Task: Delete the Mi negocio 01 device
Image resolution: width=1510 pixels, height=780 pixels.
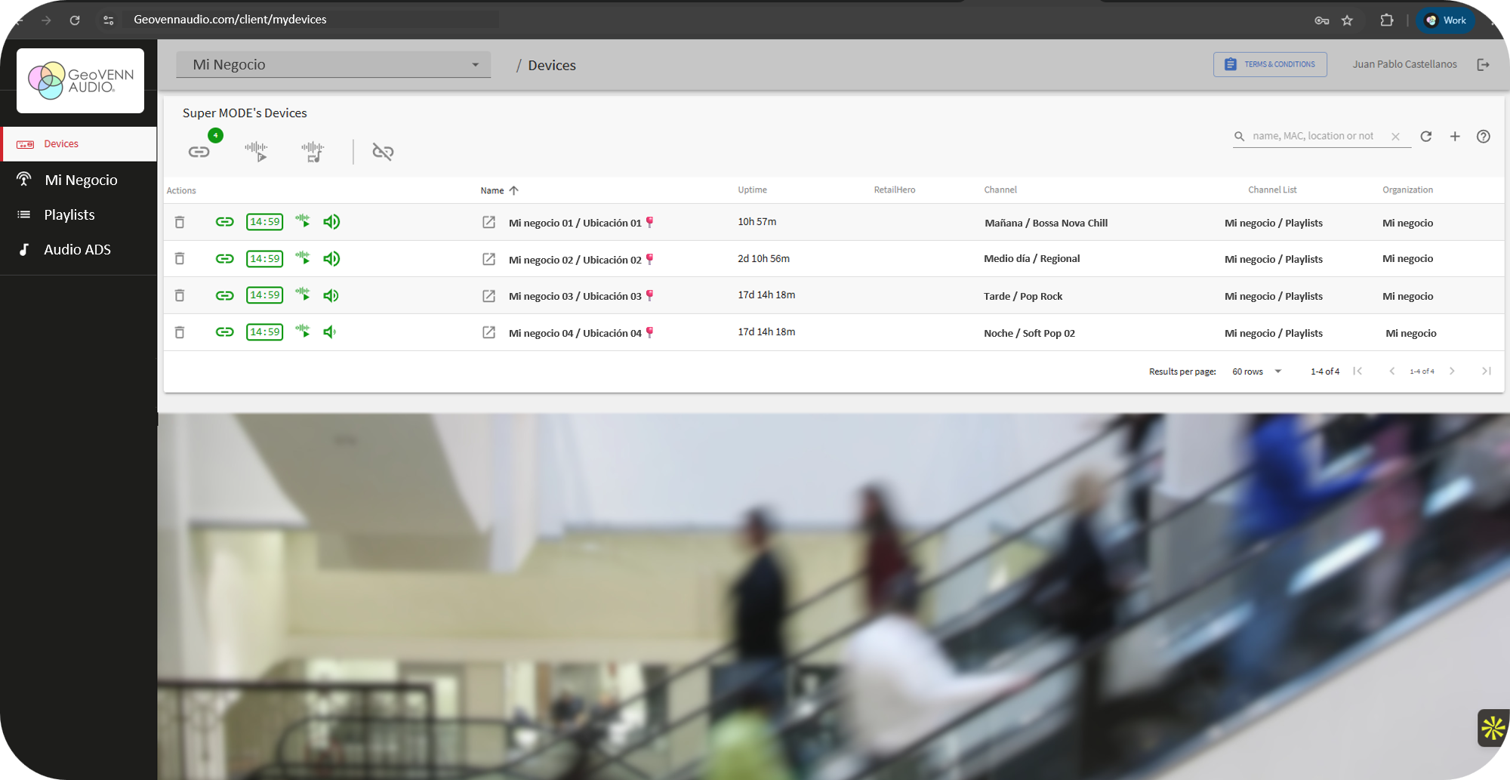Action: 180,222
